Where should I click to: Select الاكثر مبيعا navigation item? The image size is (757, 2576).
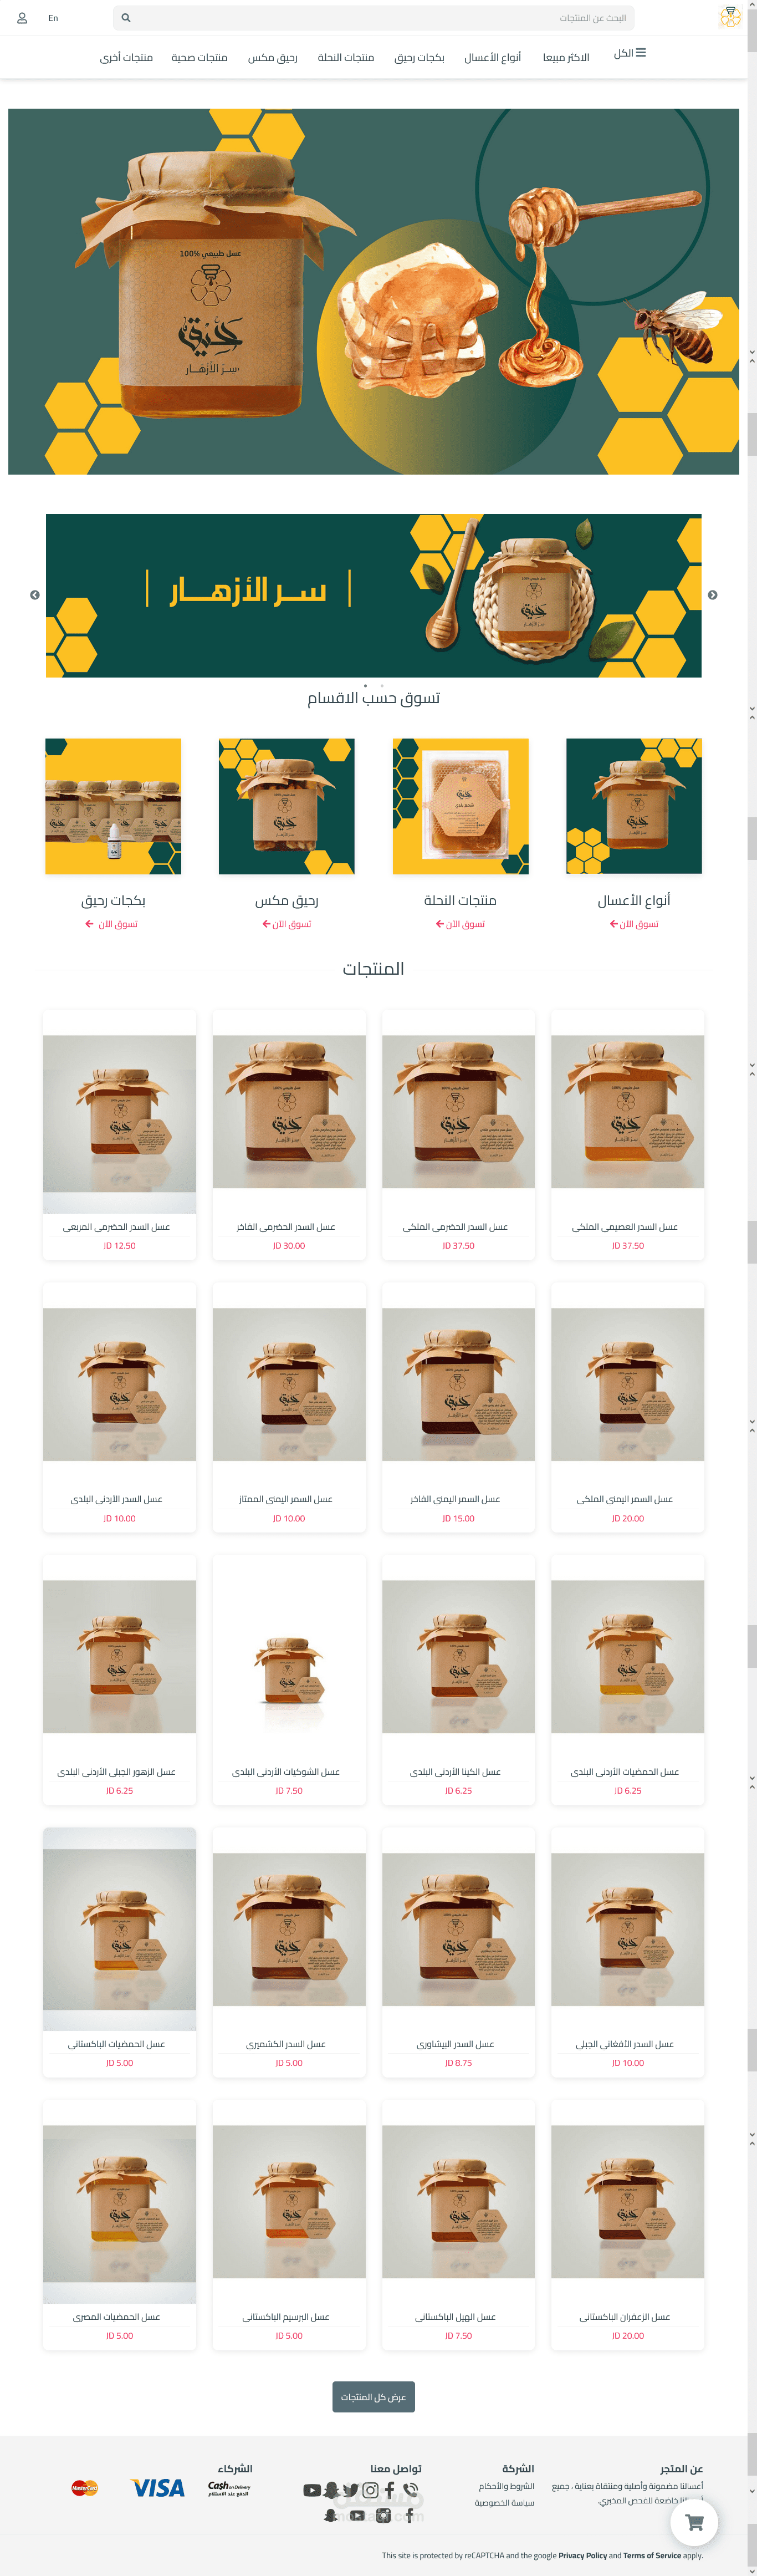(x=566, y=57)
